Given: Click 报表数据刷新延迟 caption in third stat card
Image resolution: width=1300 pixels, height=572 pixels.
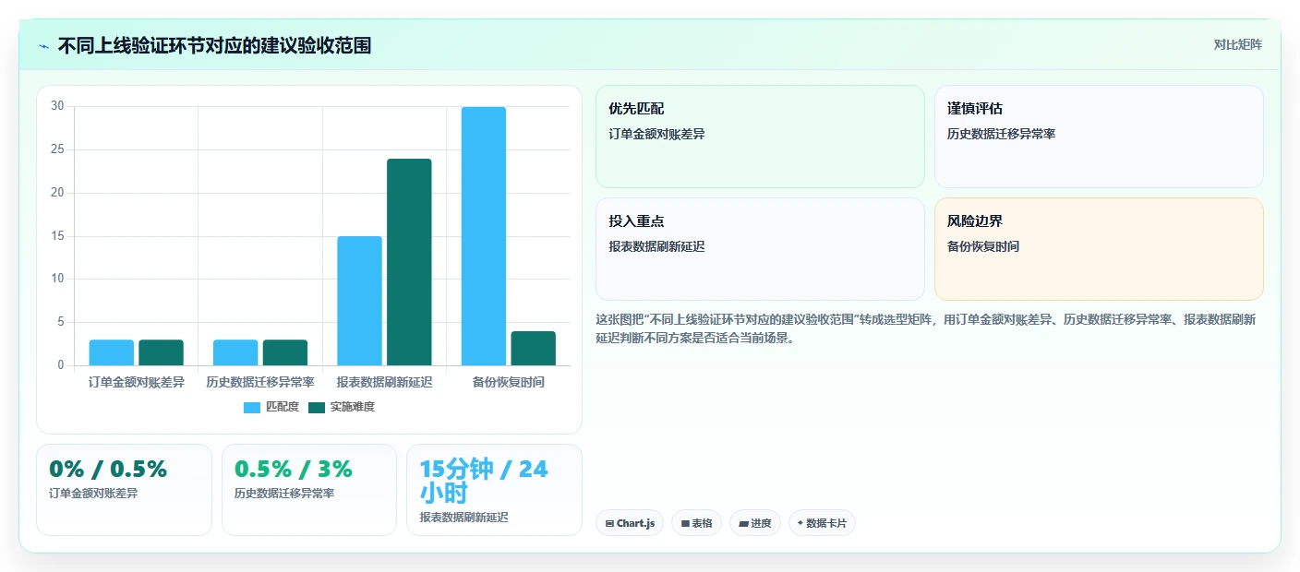Looking at the screenshot, I should (x=463, y=518).
